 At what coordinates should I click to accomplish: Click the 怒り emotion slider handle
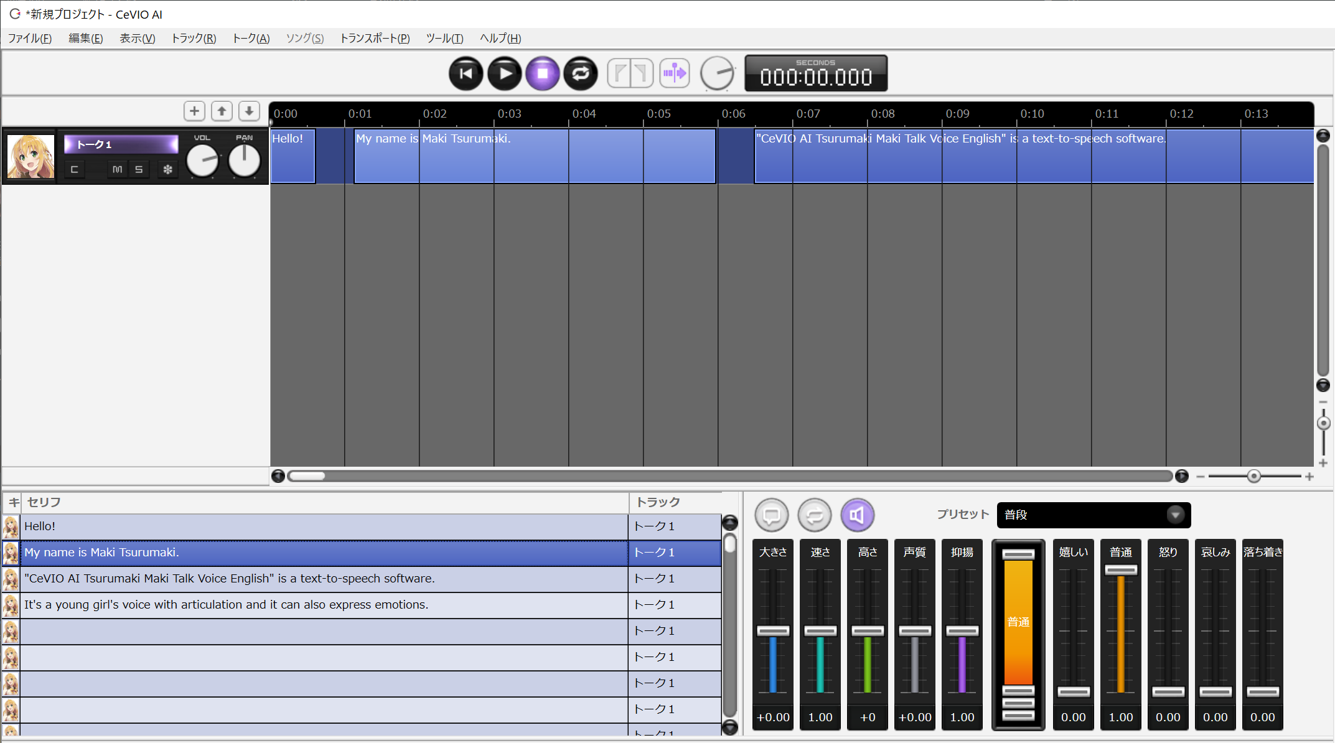pyautogui.click(x=1168, y=692)
